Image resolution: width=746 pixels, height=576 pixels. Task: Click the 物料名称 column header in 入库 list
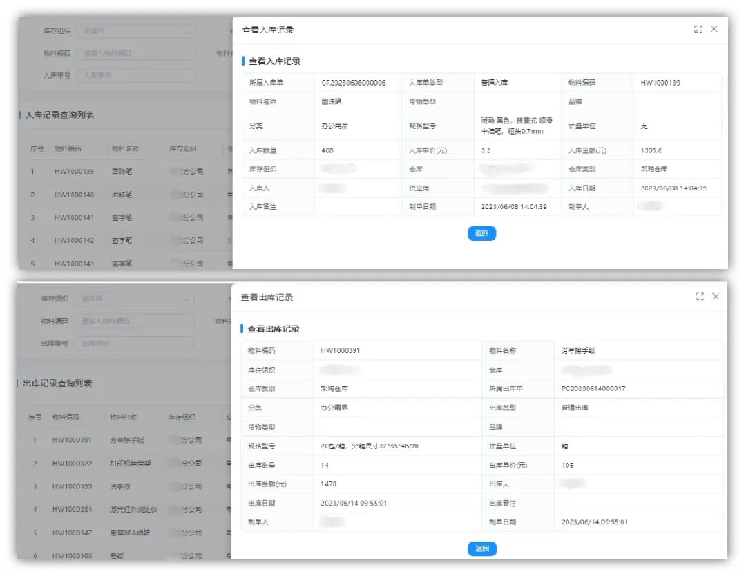(x=125, y=148)
